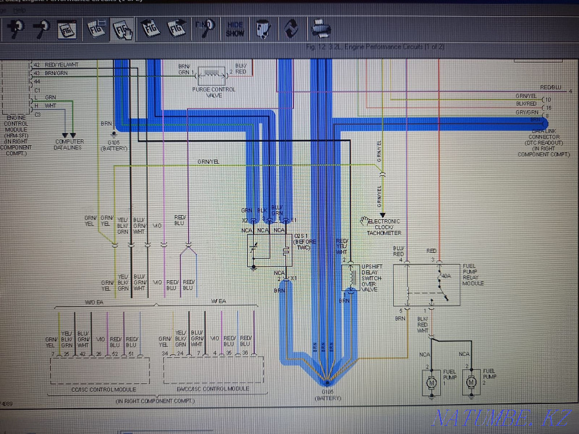Viewport: 579px width, 434px height.
Task: Click the "ELECTRONIC CLOCK/TACHOMETER" label
Action: pyautogui.click(x=384, y=227)
